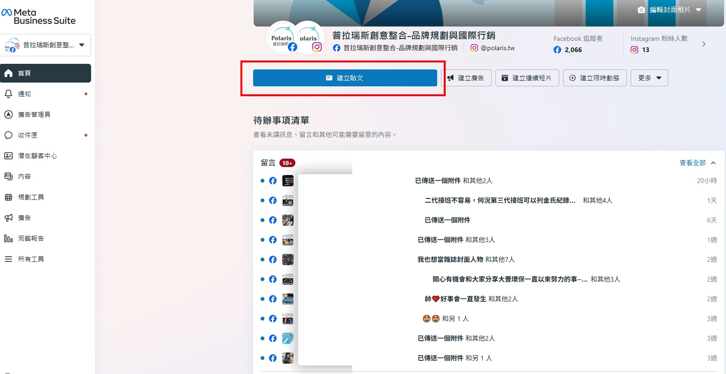The width and height of the screenshot is (726, 374).
Task: Open the 普拉瑞斯創意整 account switcher dropdown
Action: tap(46, 45)
